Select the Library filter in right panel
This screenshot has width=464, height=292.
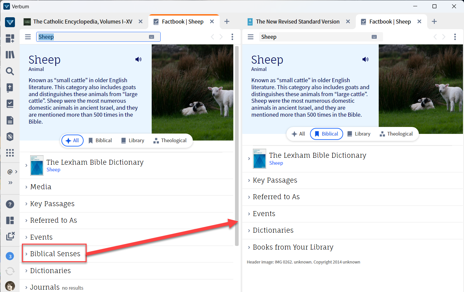(x=359, y=134)
